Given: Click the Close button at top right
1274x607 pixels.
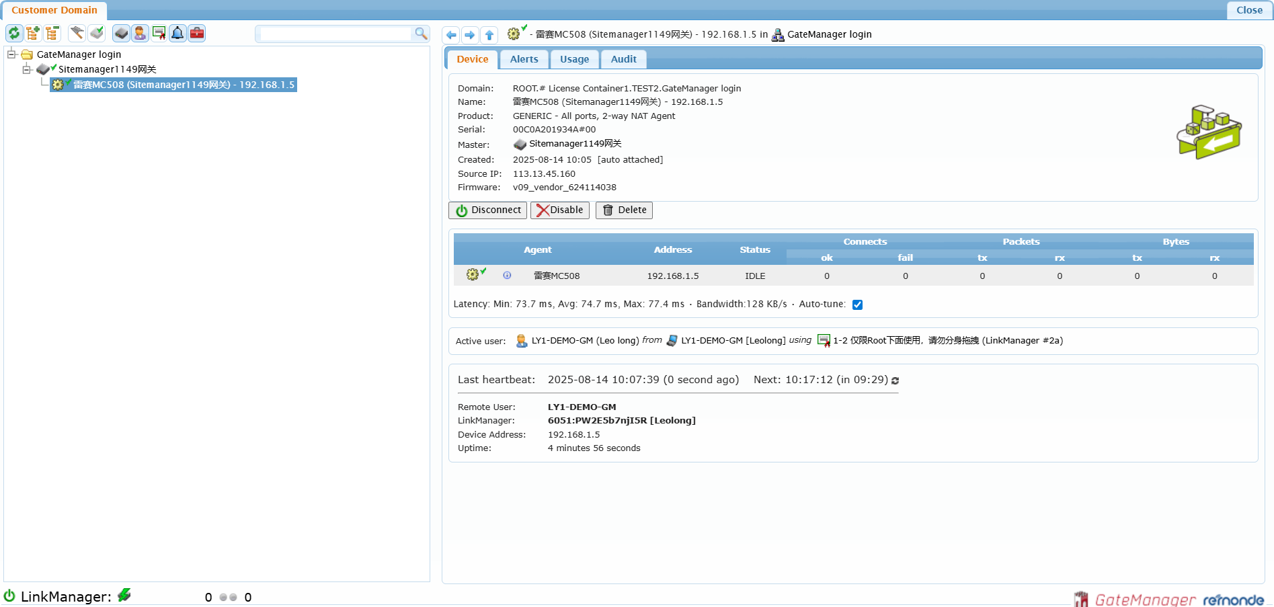Looking at the screenshot, I should point(1249,10).
